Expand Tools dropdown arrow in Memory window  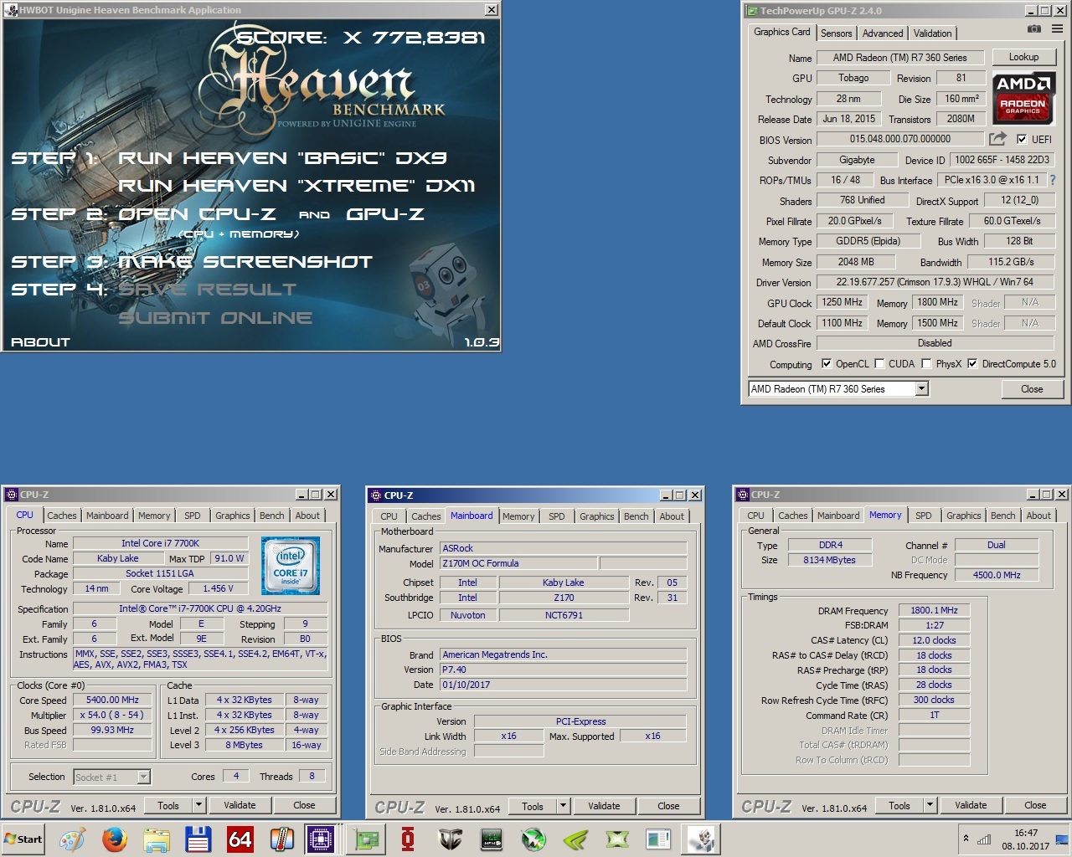[930, 805]
